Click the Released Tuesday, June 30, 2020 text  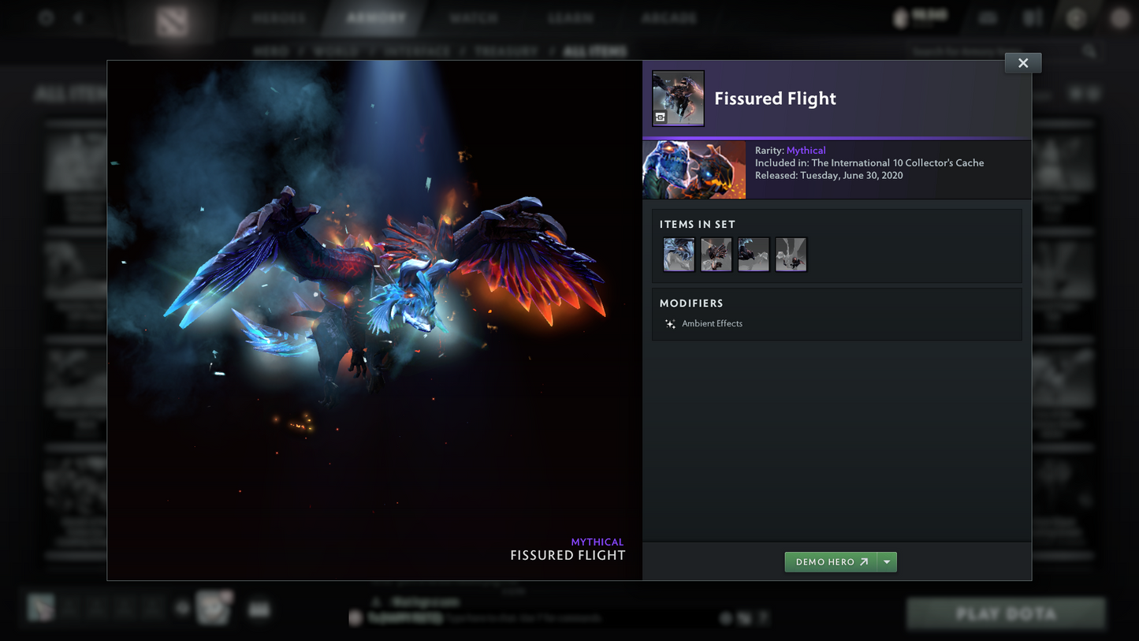click(x=828, y=176)
